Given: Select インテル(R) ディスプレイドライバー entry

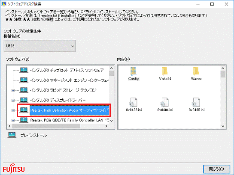Looking at the screenshot, I should click(x=58, y=100).
